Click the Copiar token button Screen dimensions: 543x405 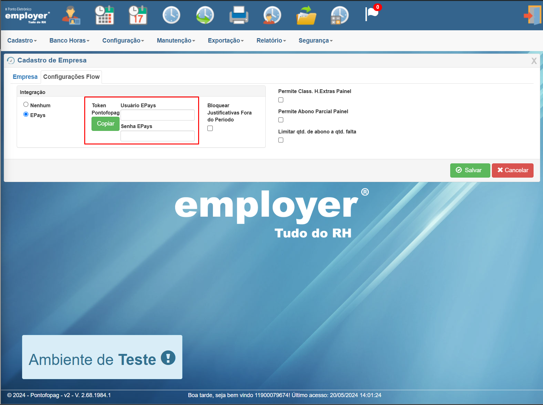pos(105,124)
